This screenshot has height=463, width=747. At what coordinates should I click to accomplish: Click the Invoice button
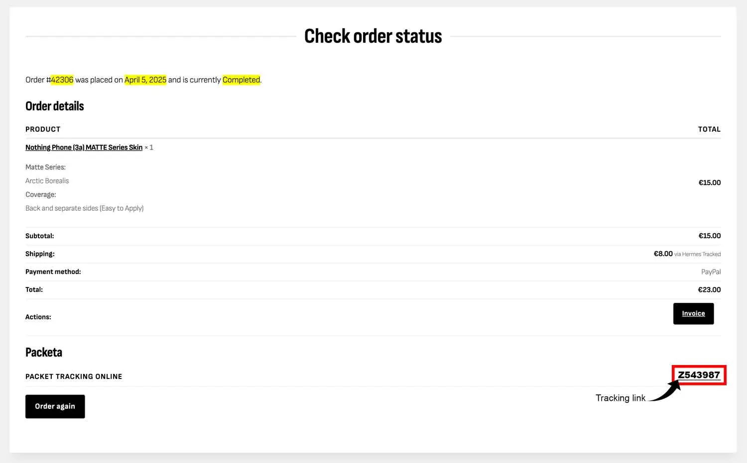pos(693,314)
